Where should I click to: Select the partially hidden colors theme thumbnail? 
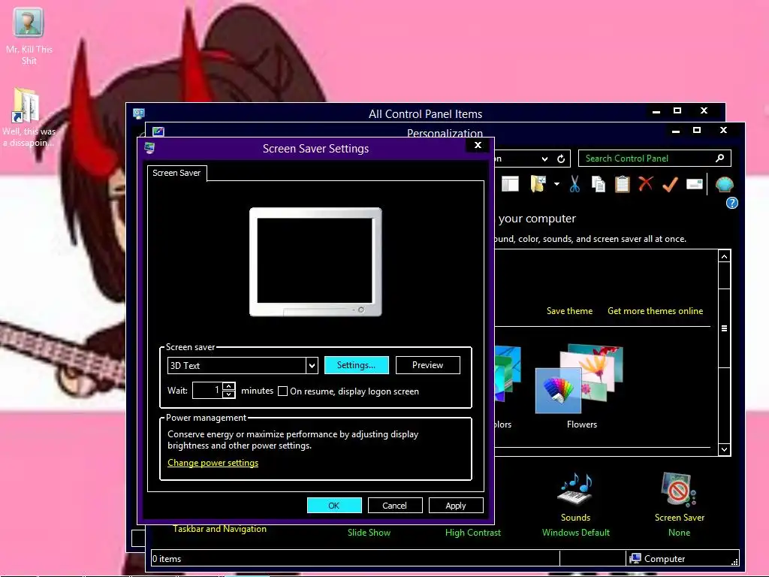click(508, 374)
